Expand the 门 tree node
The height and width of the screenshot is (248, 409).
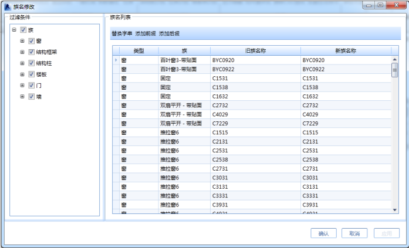tap(22, 86)
